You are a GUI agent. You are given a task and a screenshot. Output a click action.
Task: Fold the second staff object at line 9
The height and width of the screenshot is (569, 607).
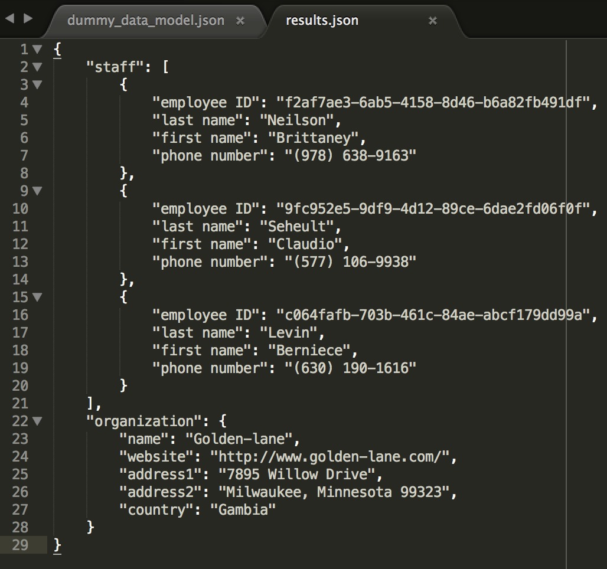point(37,191)
